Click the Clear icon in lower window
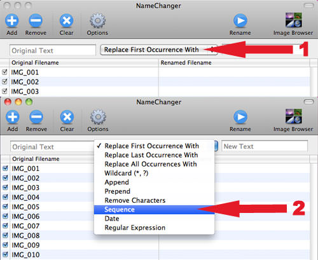 click(x=67, y=117)
